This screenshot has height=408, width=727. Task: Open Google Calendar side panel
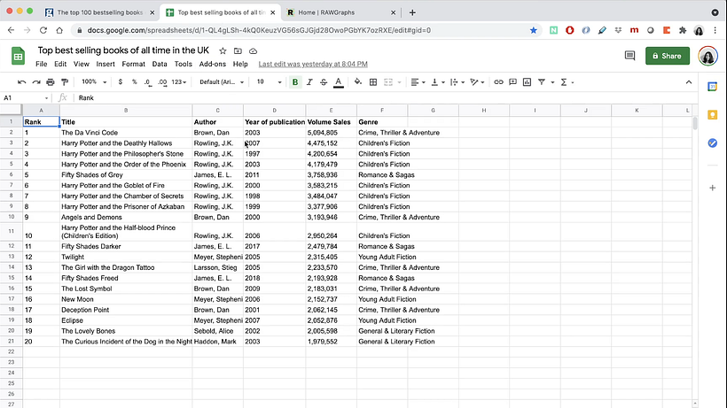pos(713,87)
